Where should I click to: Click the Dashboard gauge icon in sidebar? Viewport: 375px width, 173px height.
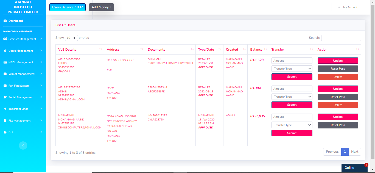[5, 21]
